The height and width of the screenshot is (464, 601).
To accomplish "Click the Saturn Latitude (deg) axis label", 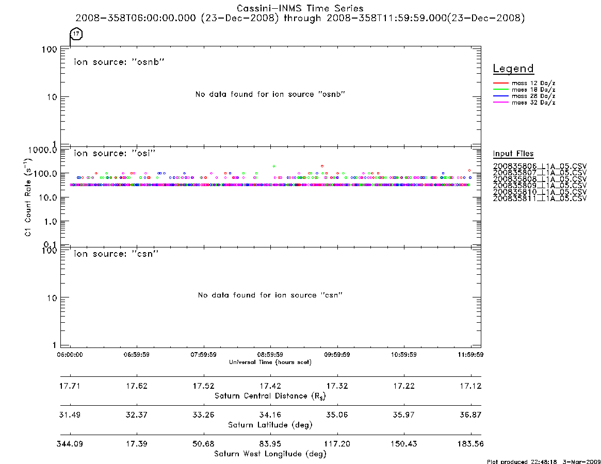I will pos(270,425).
